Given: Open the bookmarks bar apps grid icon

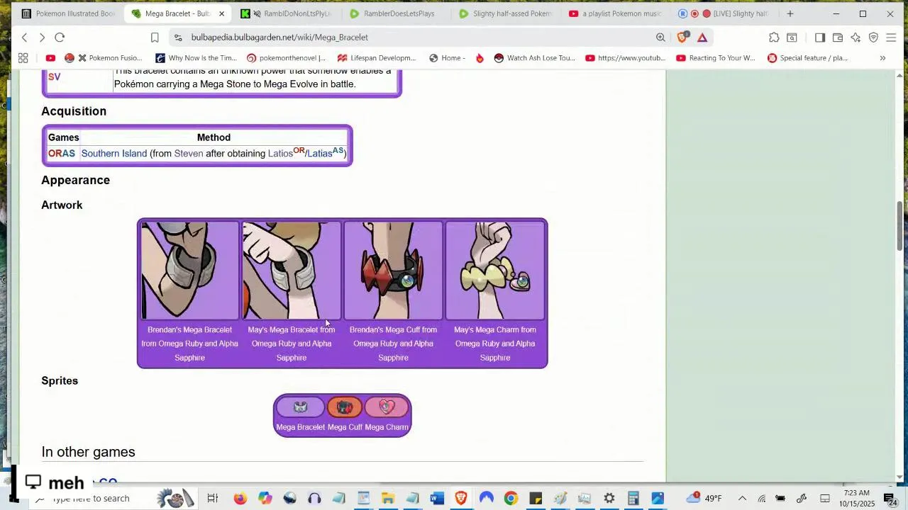Looking at the screenshot, I should 23,58.
